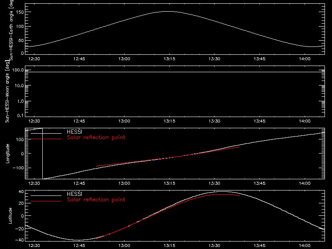Click the 12:30 label under Earth angle plot
332x249 pixels.
[x=34, y=59]
